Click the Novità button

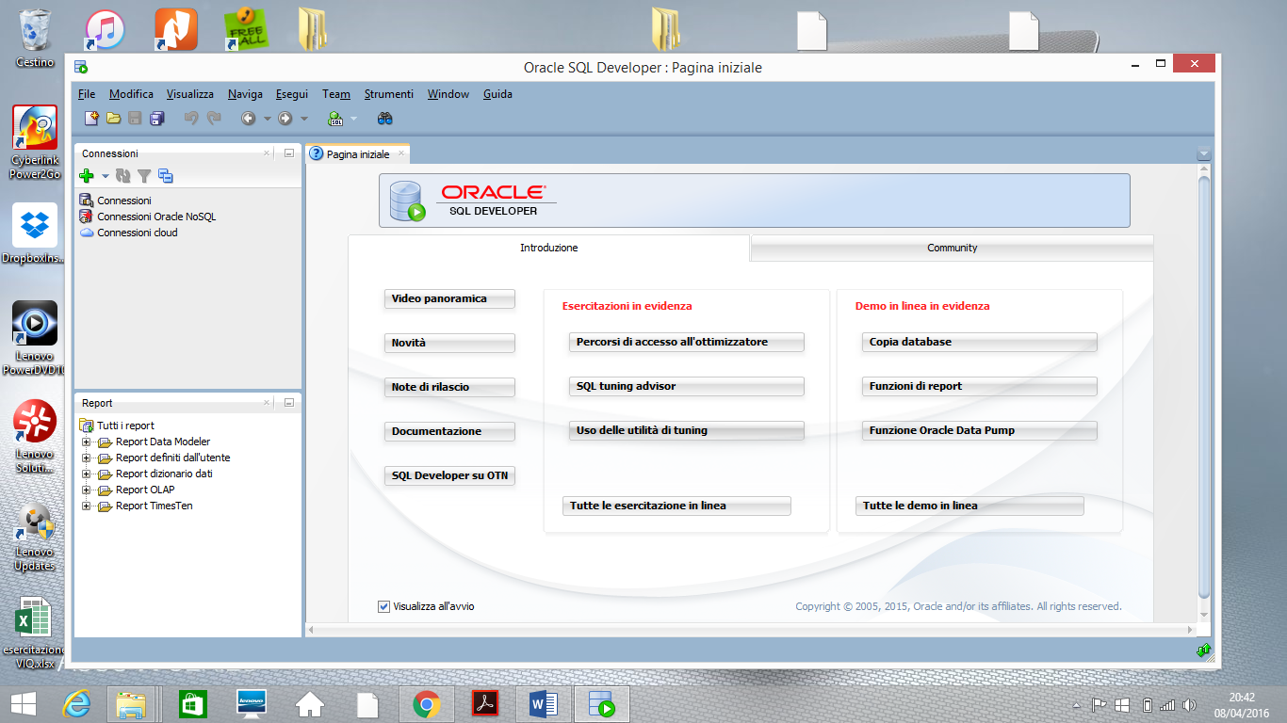coord(449,343)
